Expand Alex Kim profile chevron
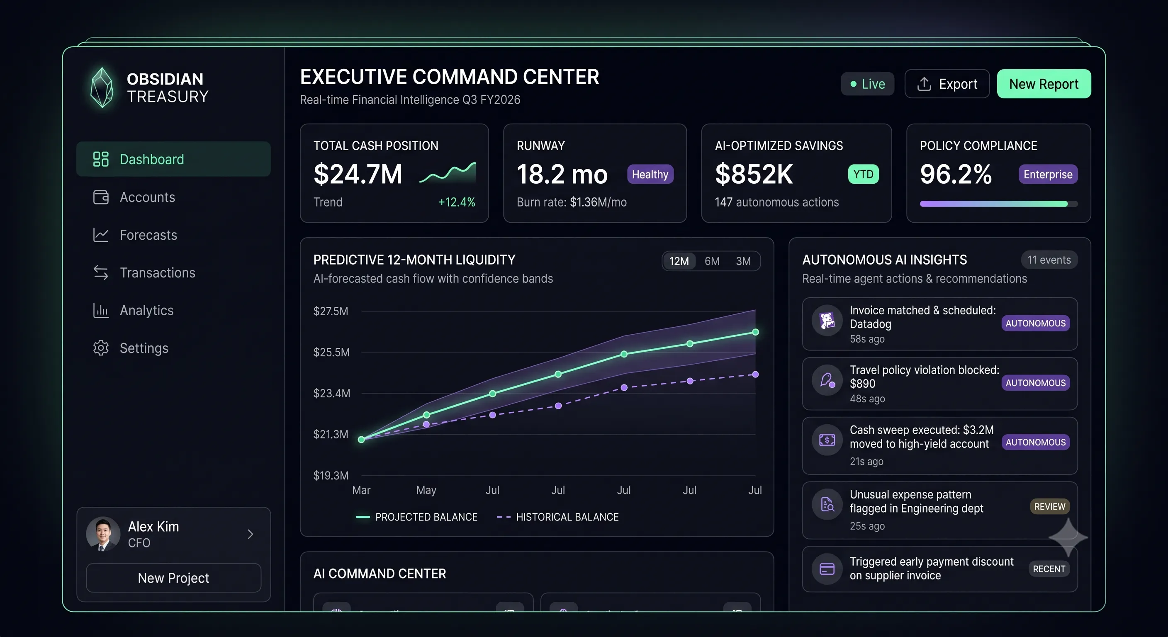The image size is (1168, 637). (x=250, y=534)
